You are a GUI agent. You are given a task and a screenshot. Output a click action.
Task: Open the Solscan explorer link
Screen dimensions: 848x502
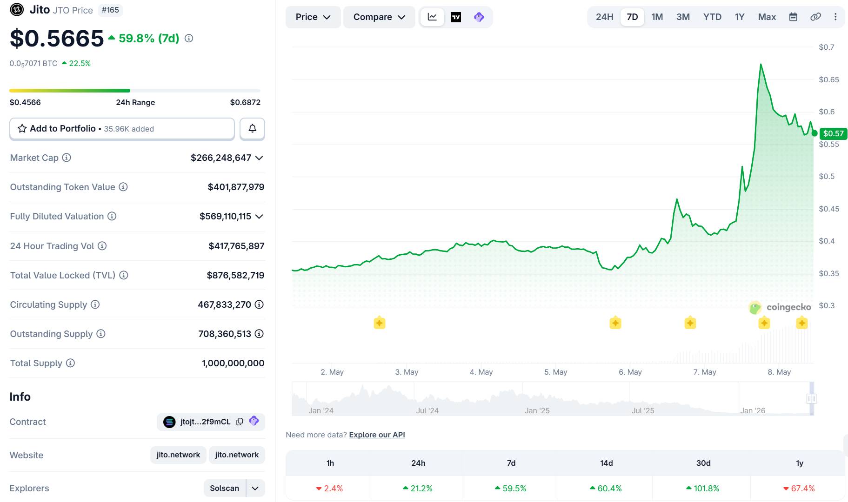tap(225, 488)
